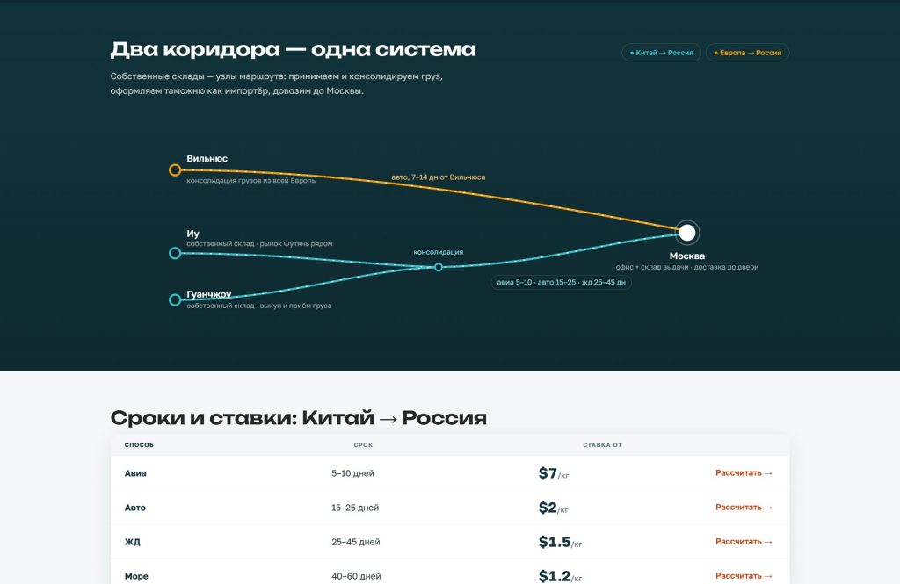Select the Китай → Россия legend pill
Screen dimensions: 900x584
click(x=661, y=53)
